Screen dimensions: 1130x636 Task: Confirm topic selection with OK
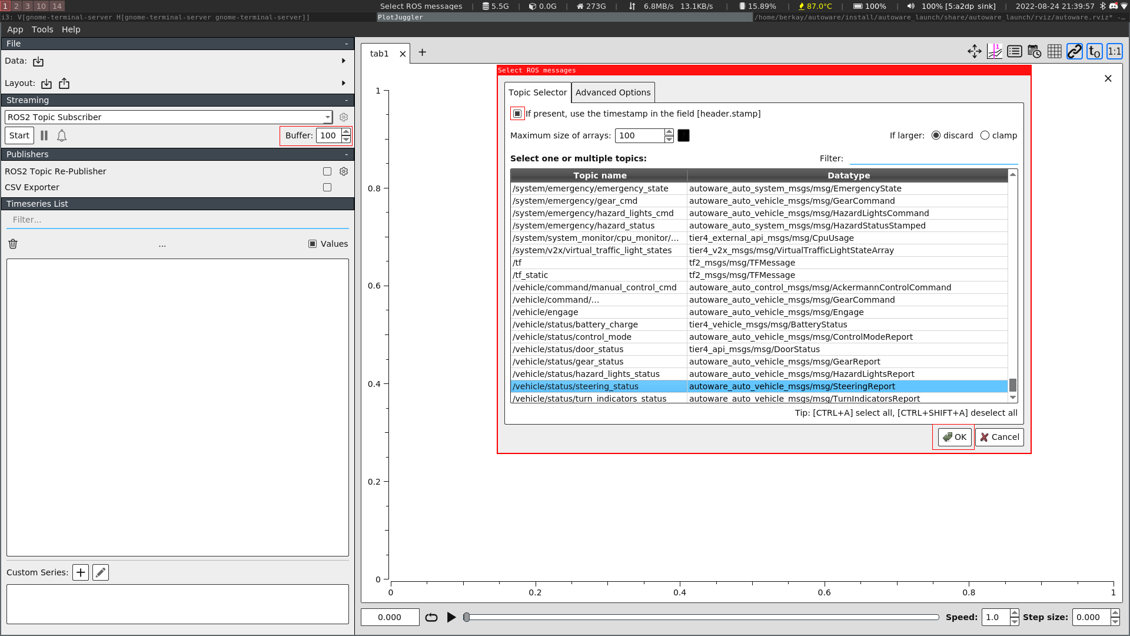tap(954, 437)
